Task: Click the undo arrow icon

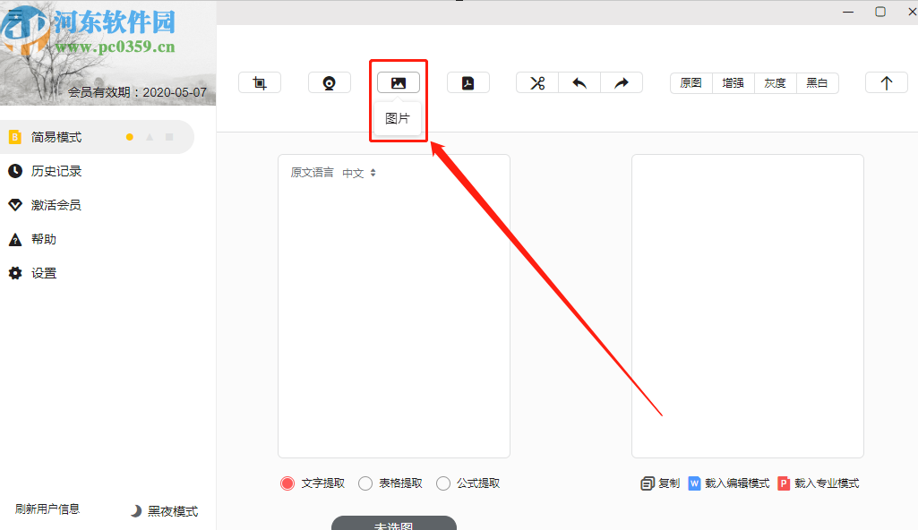Action: [x=579, y=81]
